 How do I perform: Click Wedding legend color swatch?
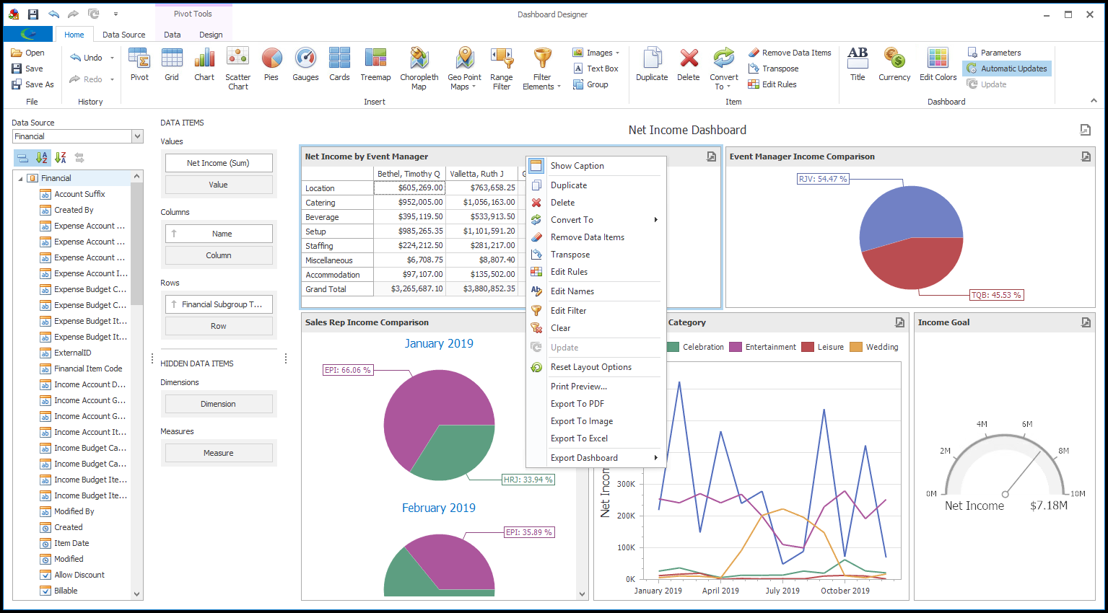[x=856, y=347]
